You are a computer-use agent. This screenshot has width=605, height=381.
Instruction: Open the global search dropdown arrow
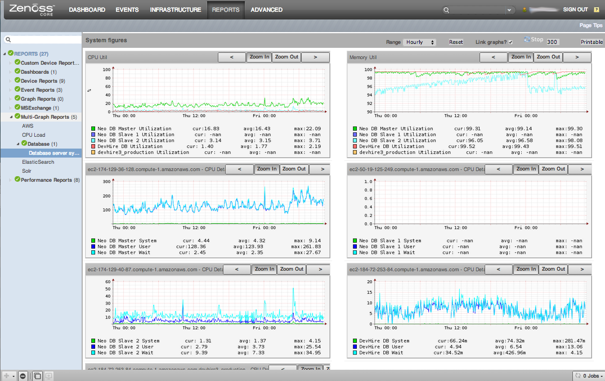(x=509, y=10)
